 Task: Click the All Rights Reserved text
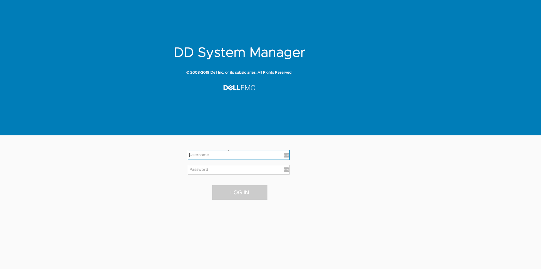coord(275,73)
